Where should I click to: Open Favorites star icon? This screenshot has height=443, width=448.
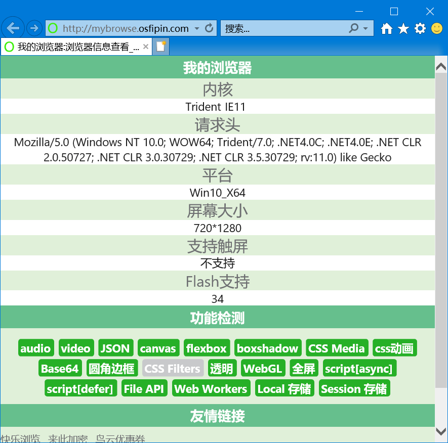pyautogui.click(x=403, y=29)
